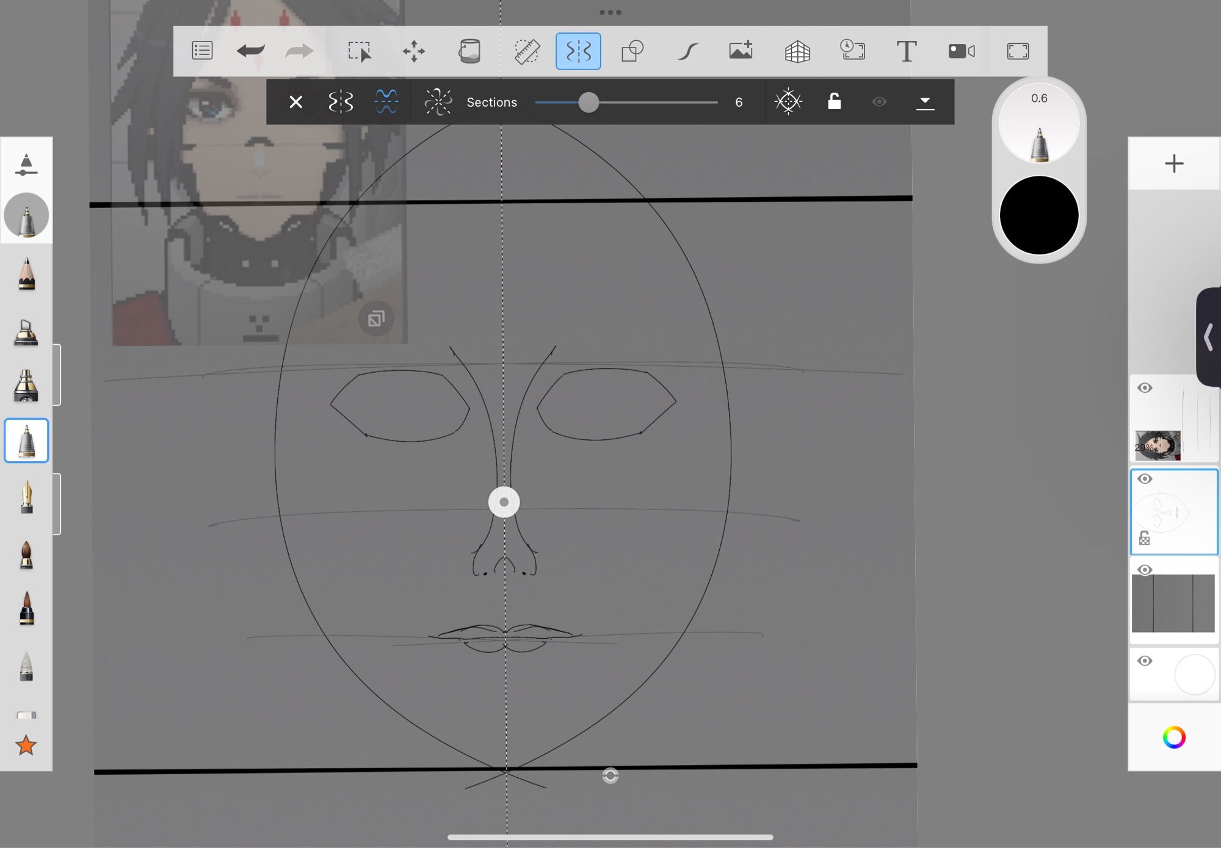Start video recording with camera icon
This screenshot has width=1221, height=848.
[x=962, y=51]
